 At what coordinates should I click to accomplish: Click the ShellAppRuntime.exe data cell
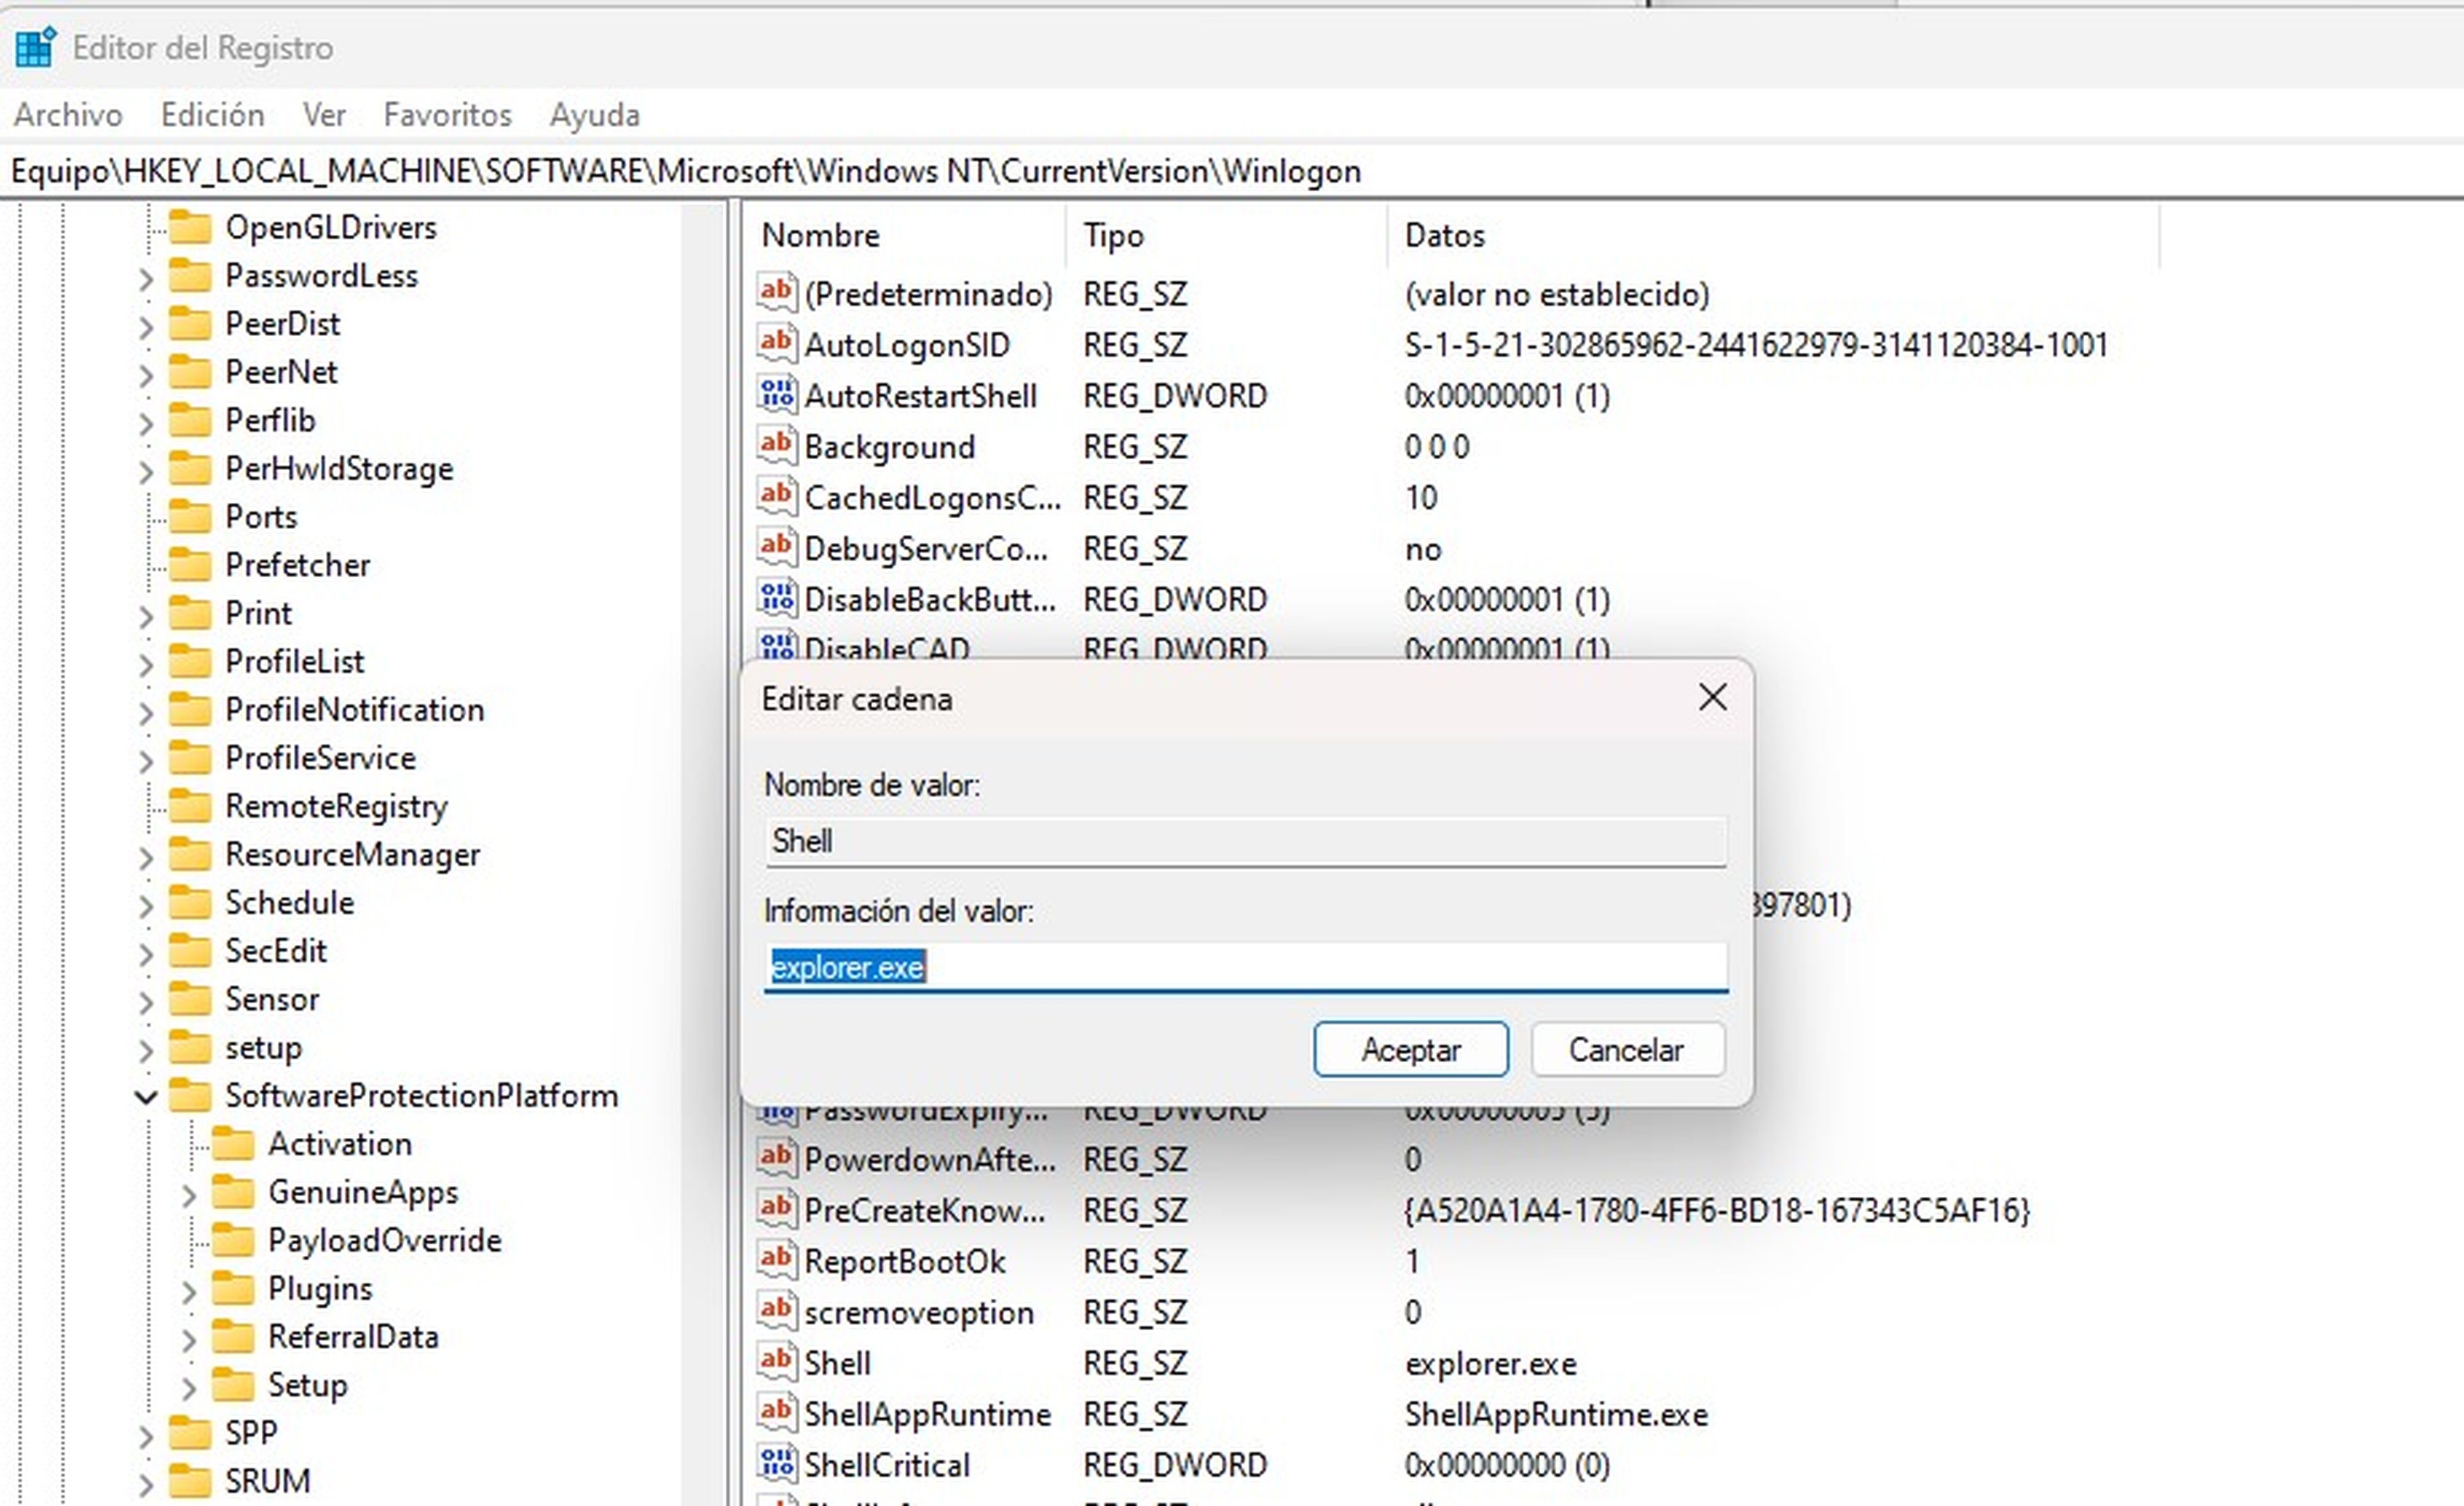(1556, 1414)
